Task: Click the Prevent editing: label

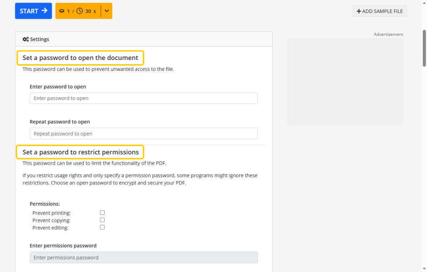Action: [x=50, y=228]
